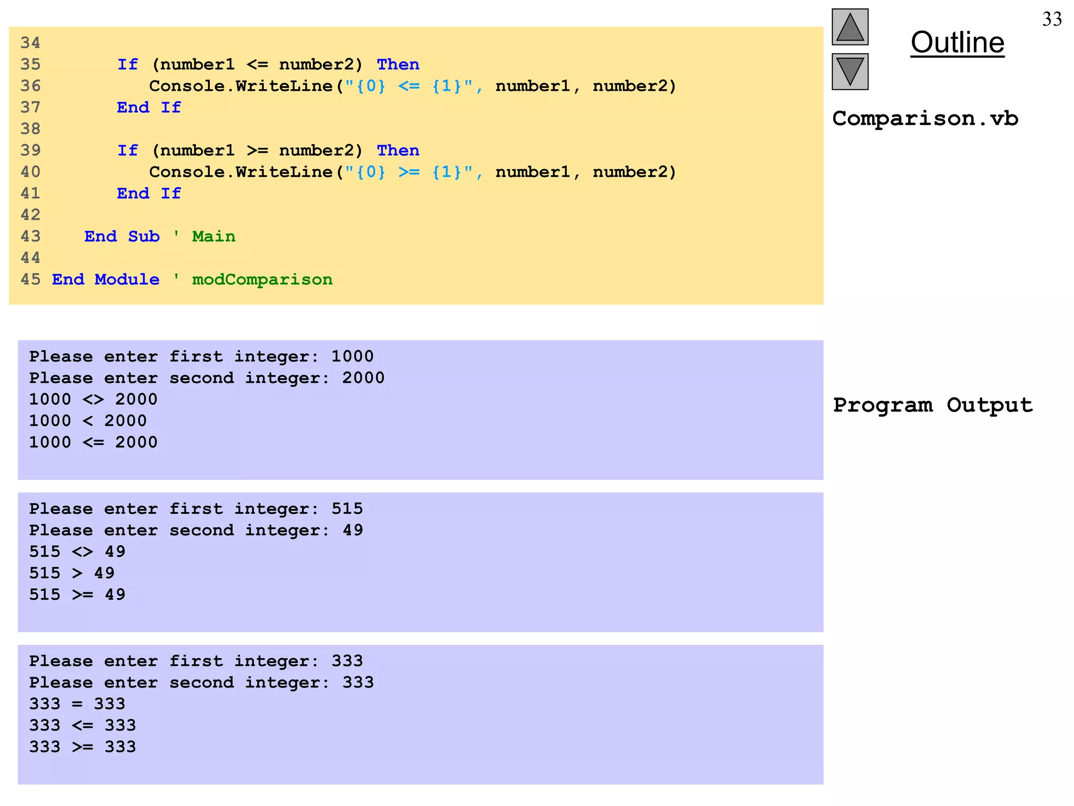Select output 'Please enter first integer: 1000'
The height and width of the screenshot is (806, 1074).
[x=201, y=357]
